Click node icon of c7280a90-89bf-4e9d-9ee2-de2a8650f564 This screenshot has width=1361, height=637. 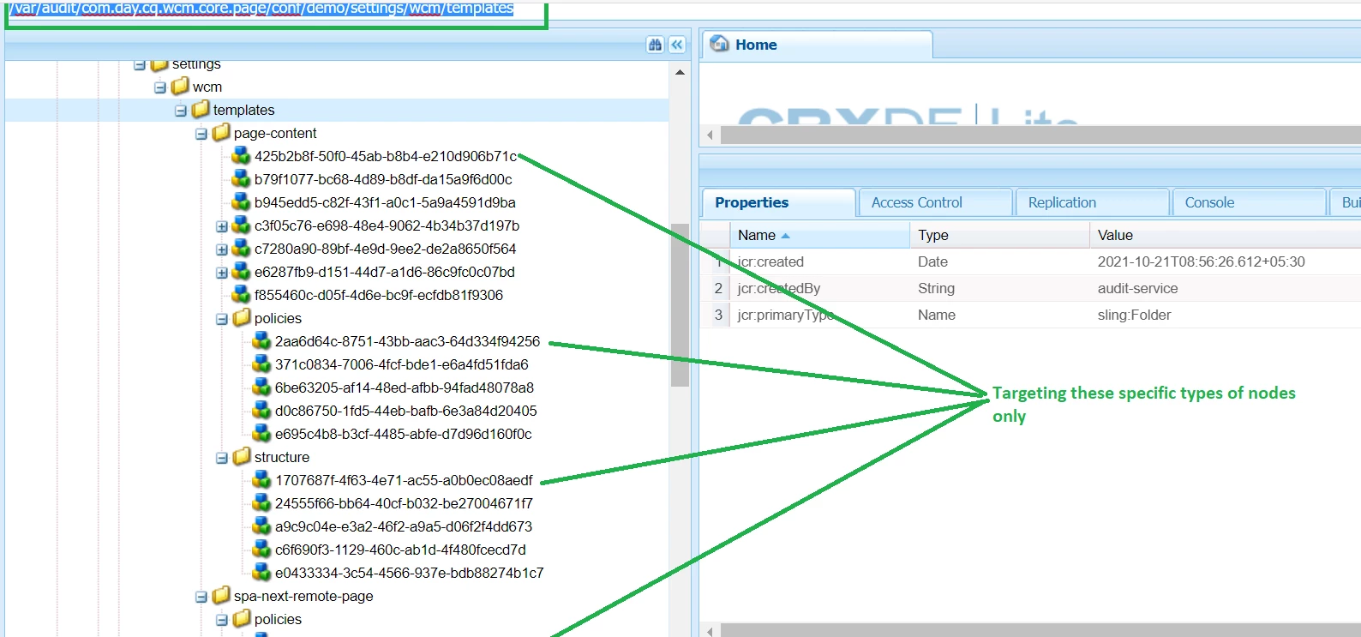(242, 248)
